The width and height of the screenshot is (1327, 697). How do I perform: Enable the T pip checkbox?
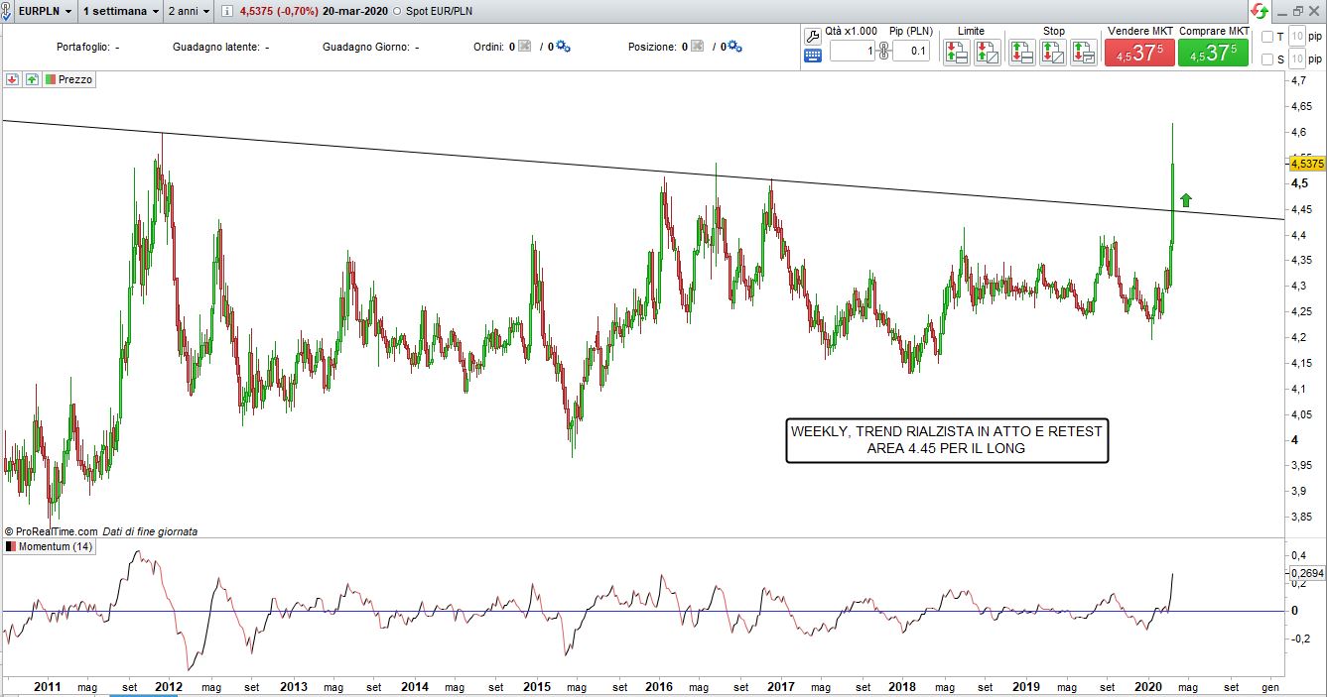click(x=1266, y=37)
